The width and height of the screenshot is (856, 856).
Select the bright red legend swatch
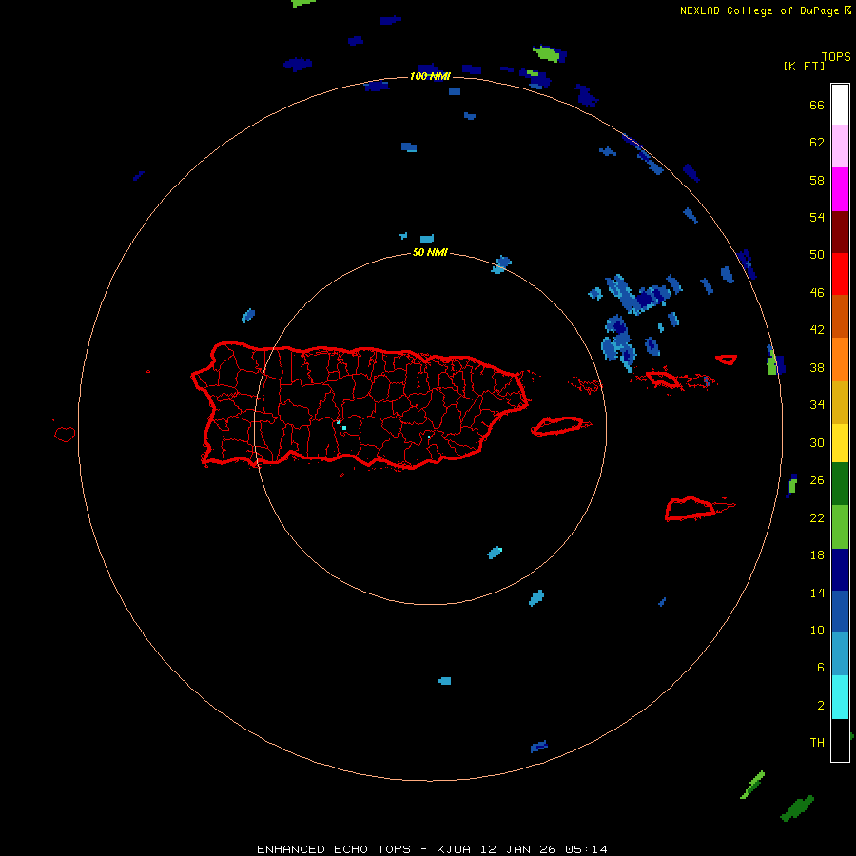pos(840,274)
